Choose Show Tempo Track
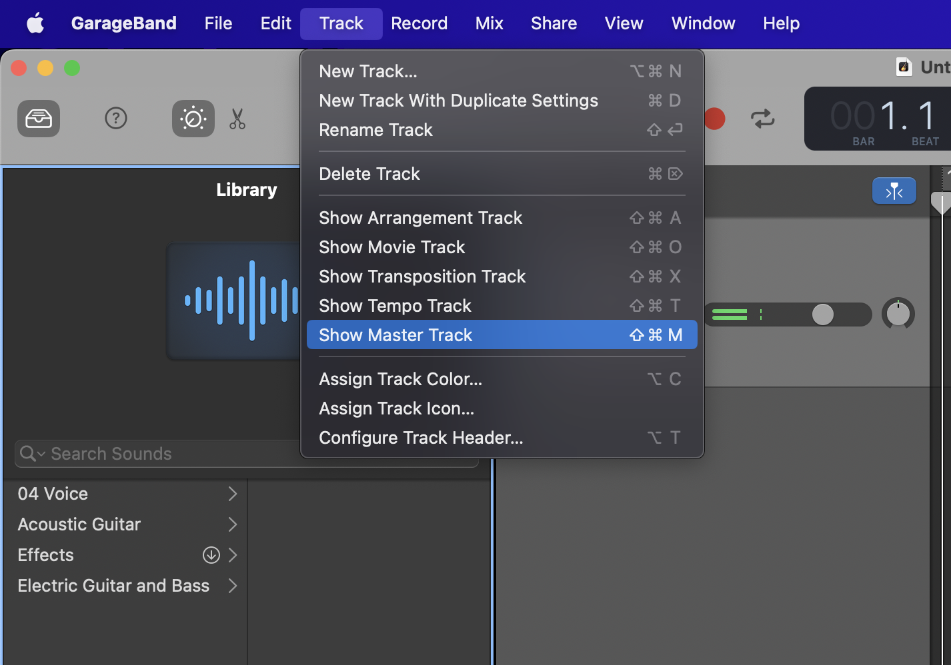Image resolution: width=951 pixels, height=665 pixels. pos(502,306)
